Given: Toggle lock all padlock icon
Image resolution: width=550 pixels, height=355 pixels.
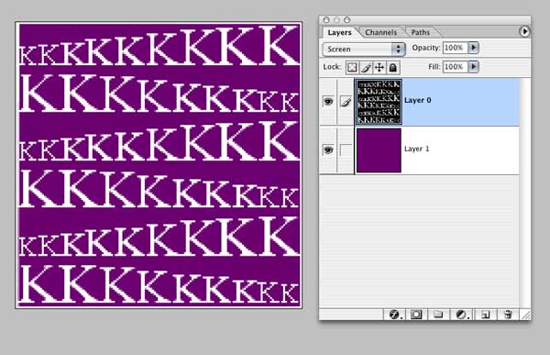Looking at the screenshot, I should (x=393, y=67).
